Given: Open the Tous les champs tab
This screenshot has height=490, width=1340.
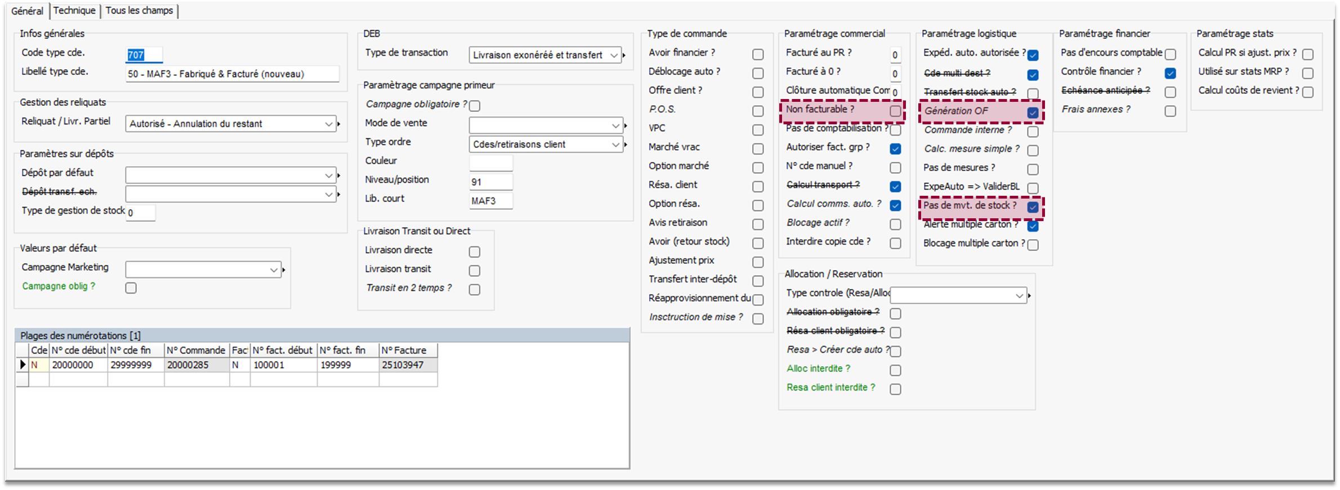Looking at the screenshot, I should pyautogui.click(x=139, y=11).
